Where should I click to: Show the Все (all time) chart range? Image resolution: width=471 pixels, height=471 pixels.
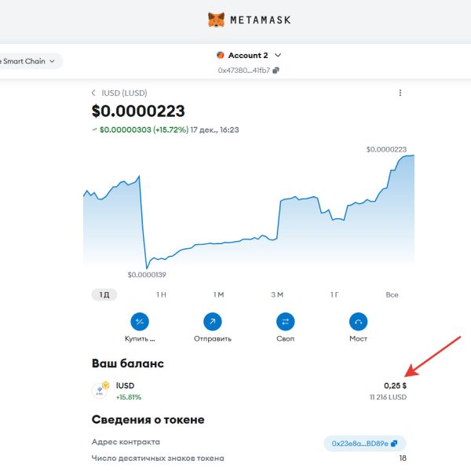click(392, 294)
